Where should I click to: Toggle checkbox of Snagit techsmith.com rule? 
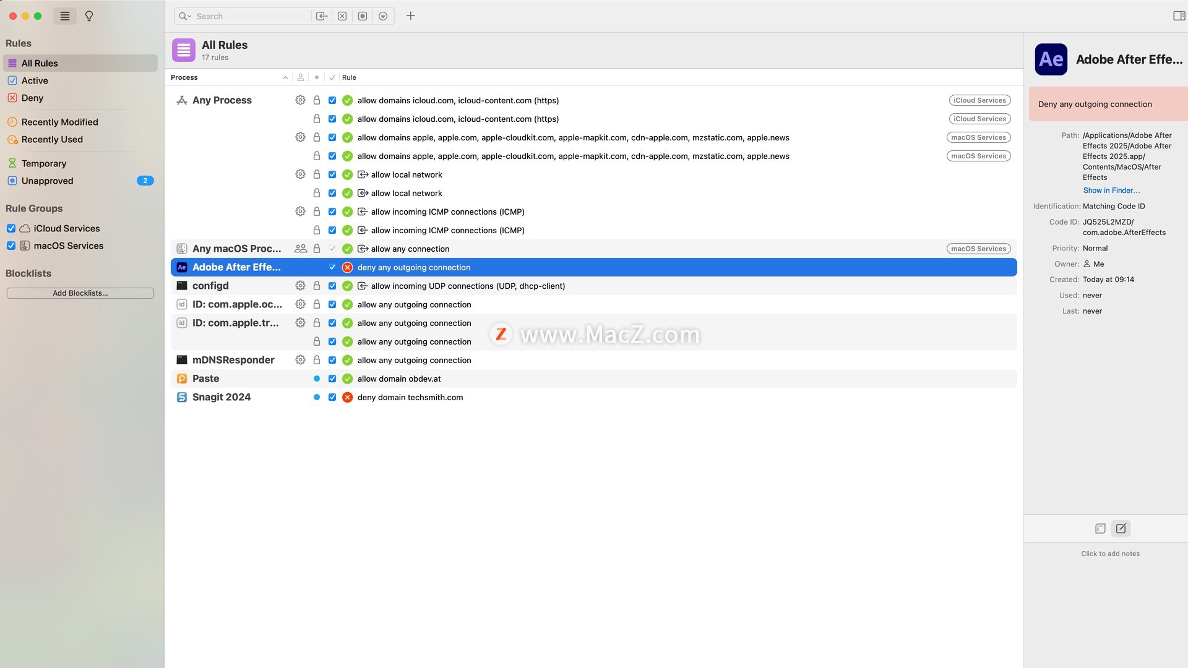tap(332, 397)
